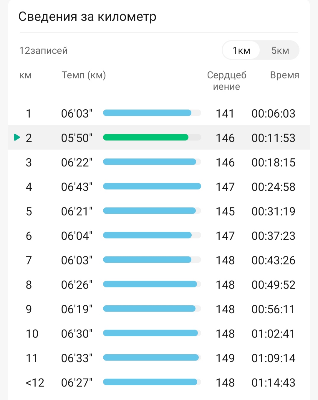Screen dimensions: 318x400
Task: Switch to the 1км split view
Action: (241, 50)
